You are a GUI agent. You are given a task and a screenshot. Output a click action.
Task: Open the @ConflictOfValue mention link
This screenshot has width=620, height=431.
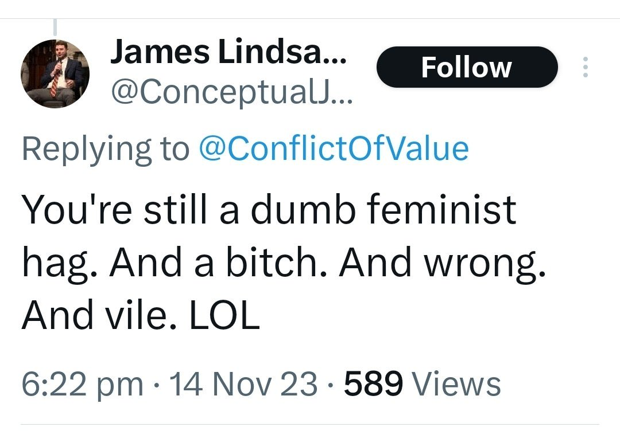pos(333,148)
